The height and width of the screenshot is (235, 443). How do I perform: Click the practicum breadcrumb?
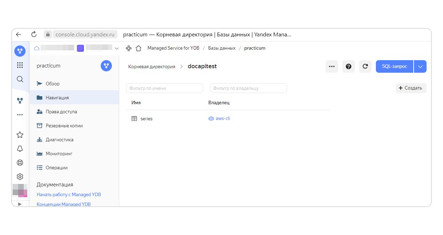tap(255, 48)
